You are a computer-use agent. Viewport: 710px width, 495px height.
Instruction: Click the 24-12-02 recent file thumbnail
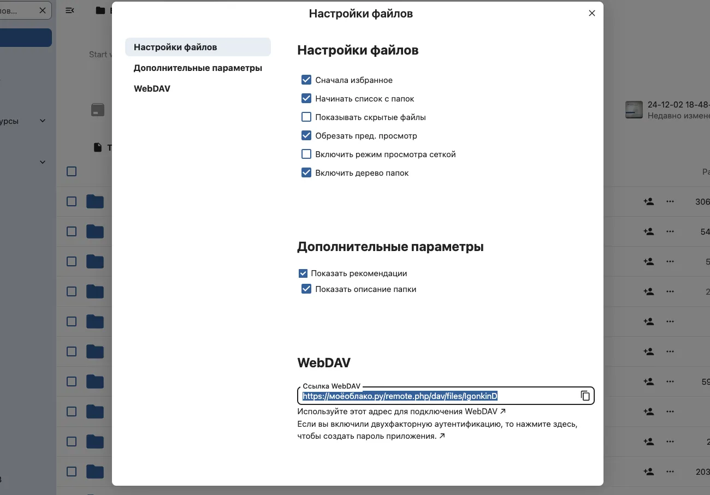[634, 110]
